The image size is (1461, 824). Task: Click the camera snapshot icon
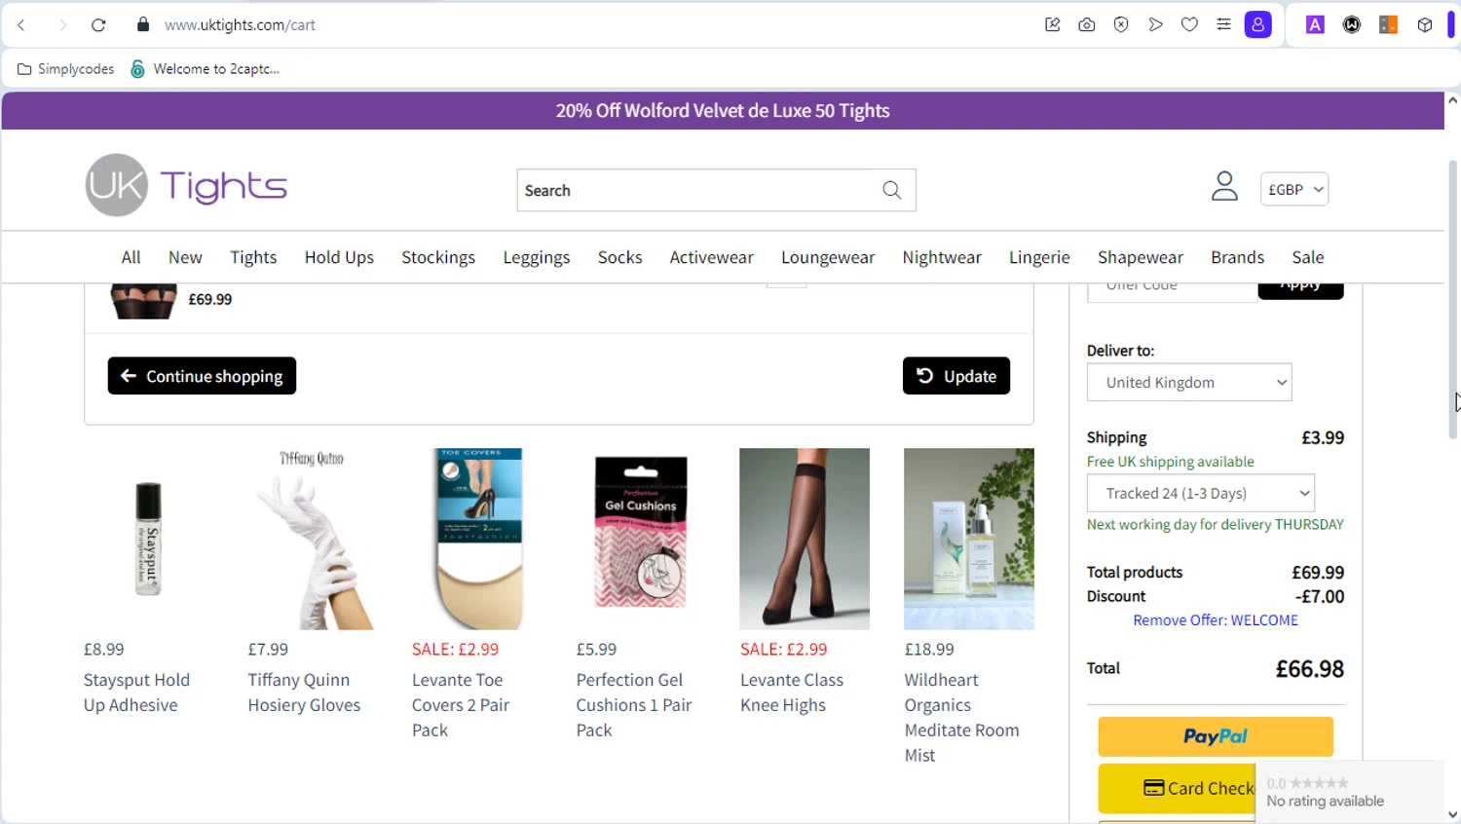(x=1087, y=25)
